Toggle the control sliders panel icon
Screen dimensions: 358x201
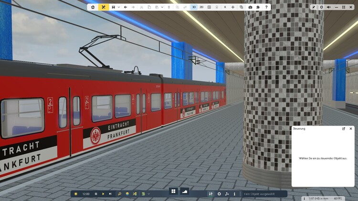tap(211, 194)
